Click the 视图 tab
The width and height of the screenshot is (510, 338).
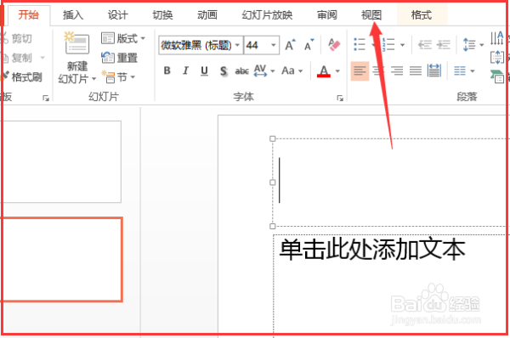(x=371, y=15)
